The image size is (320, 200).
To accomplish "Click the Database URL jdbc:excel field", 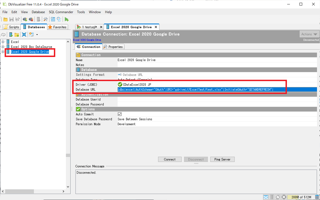I will click(x=217, y=89).
